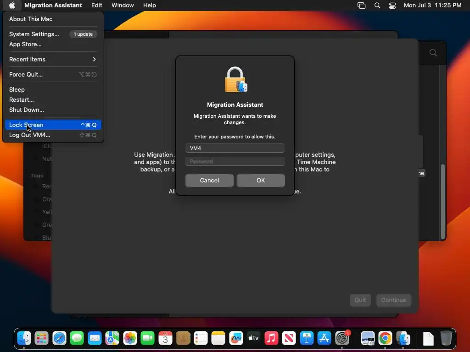This screenshot has width=470, height=352.
Task: Open Mail app in dock
Action: [95, 338]
